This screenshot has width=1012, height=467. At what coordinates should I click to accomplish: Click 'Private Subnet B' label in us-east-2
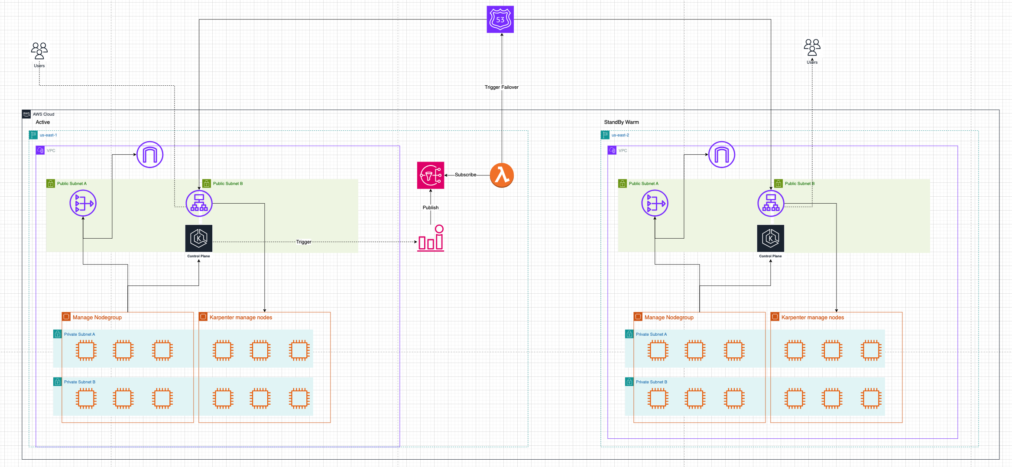click(x=652, y=382)
